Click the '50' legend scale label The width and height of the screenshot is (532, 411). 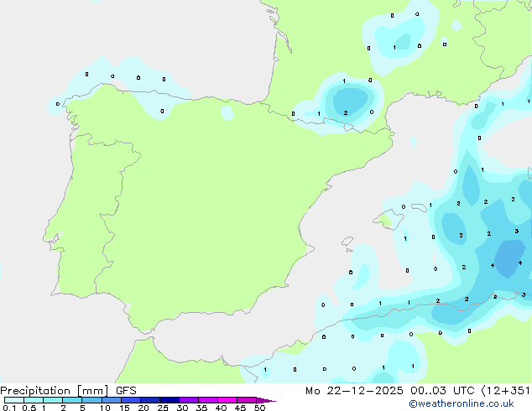(259, 408)
